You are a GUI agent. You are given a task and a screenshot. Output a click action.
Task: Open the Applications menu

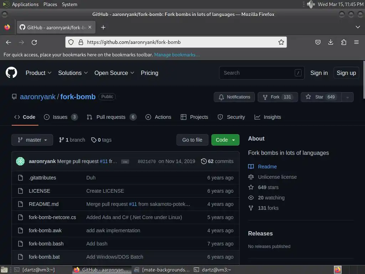click(25, 4)
